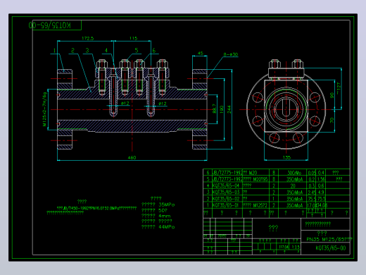Select material 20 in row 4
The width and height of the screenshot is (366, 275).
293,185
